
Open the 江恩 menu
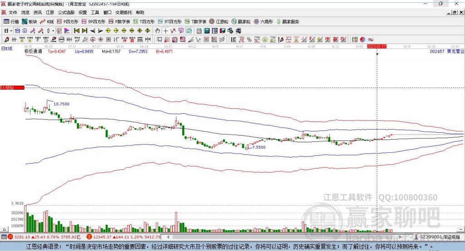pos(50,12)
